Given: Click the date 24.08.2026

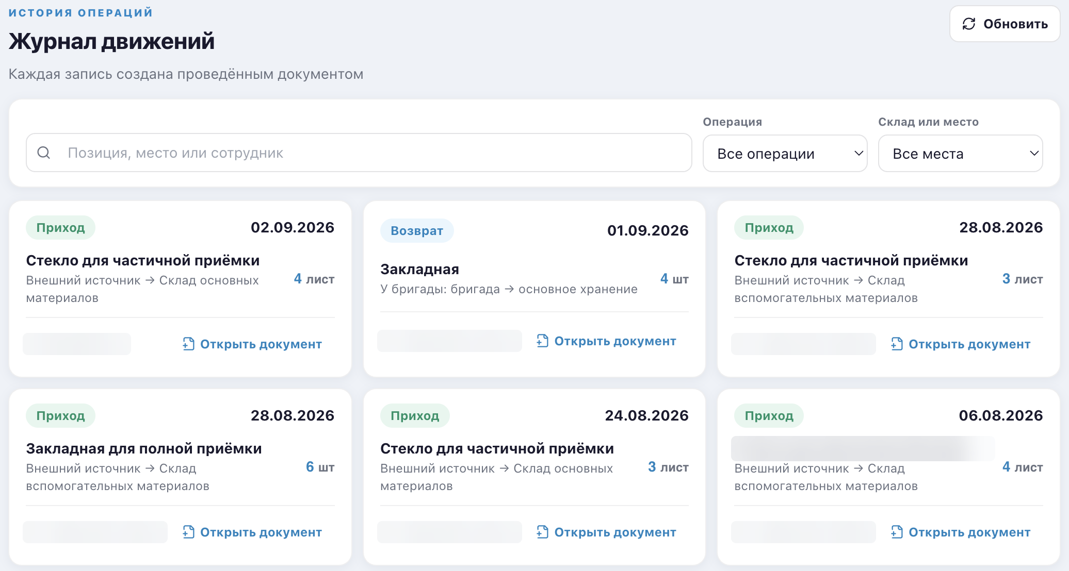Looking at the screenshot, I should pos(646,416).
